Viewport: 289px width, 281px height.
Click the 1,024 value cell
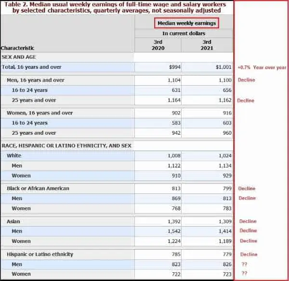(207, 156)
